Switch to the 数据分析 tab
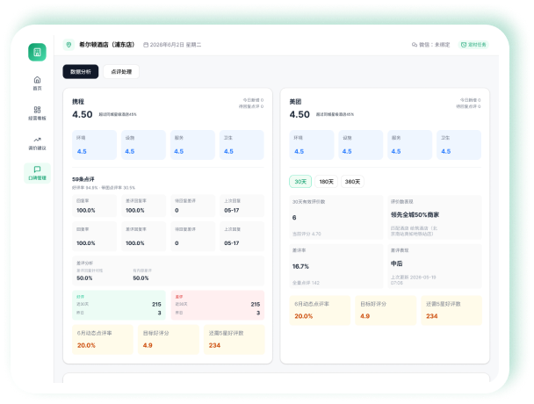The height and width of the screenshot is (404, 534). (x=81, y=71)
